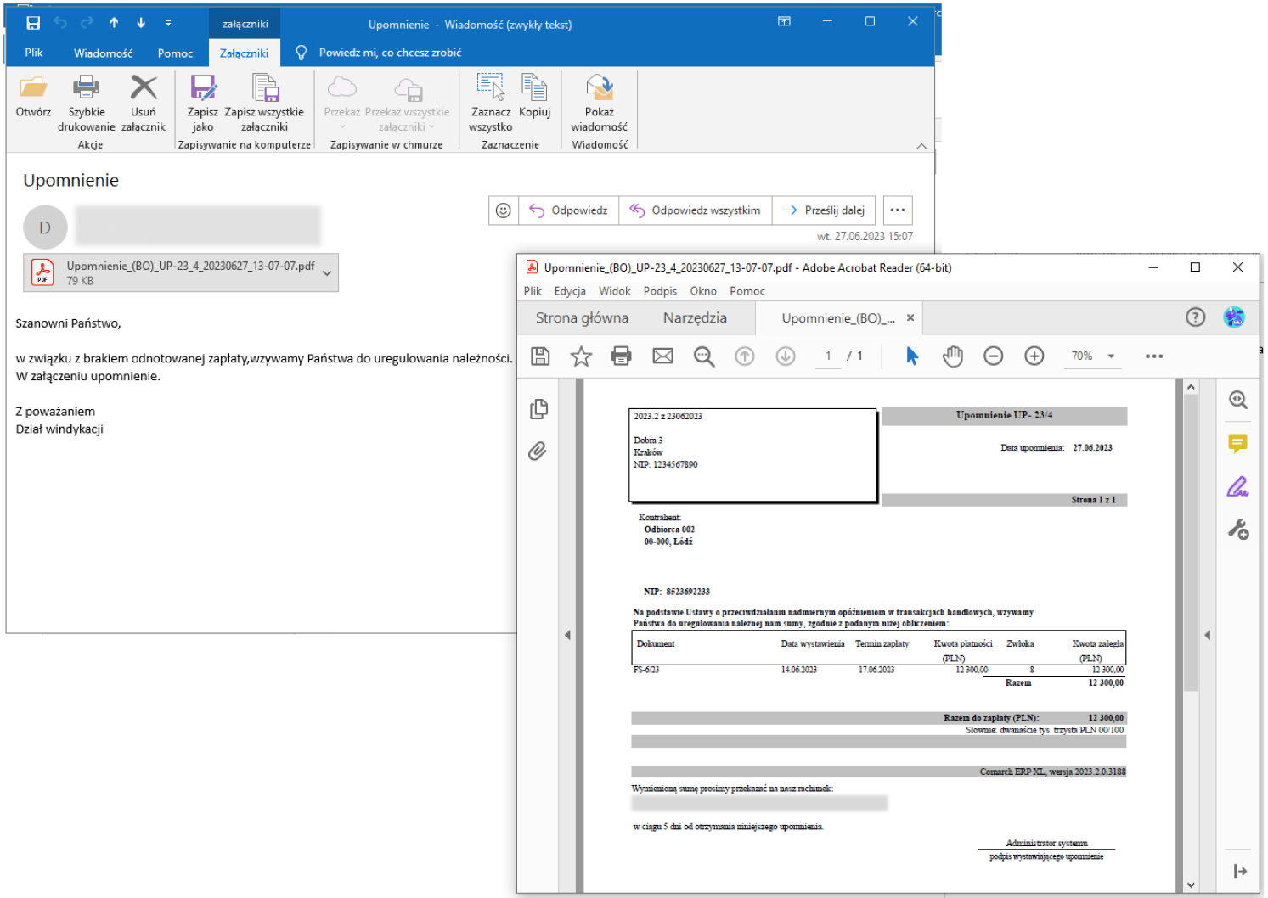Click the Acrobat vertical scrollbar down arrow
1268x898 pixels.
coord(1191,884)
